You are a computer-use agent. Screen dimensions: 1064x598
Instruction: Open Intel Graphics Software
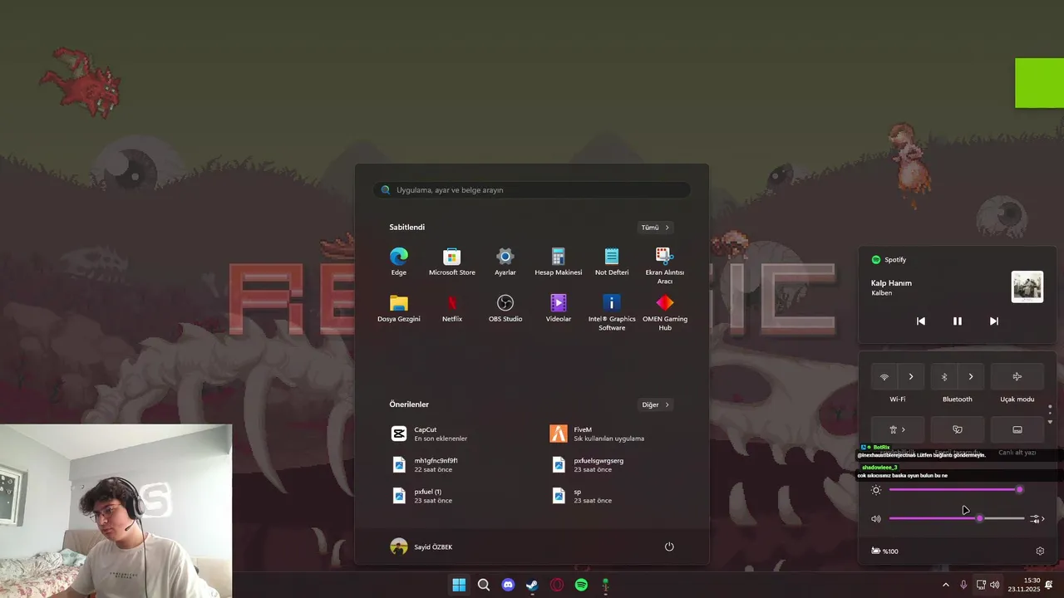[612, 312]
